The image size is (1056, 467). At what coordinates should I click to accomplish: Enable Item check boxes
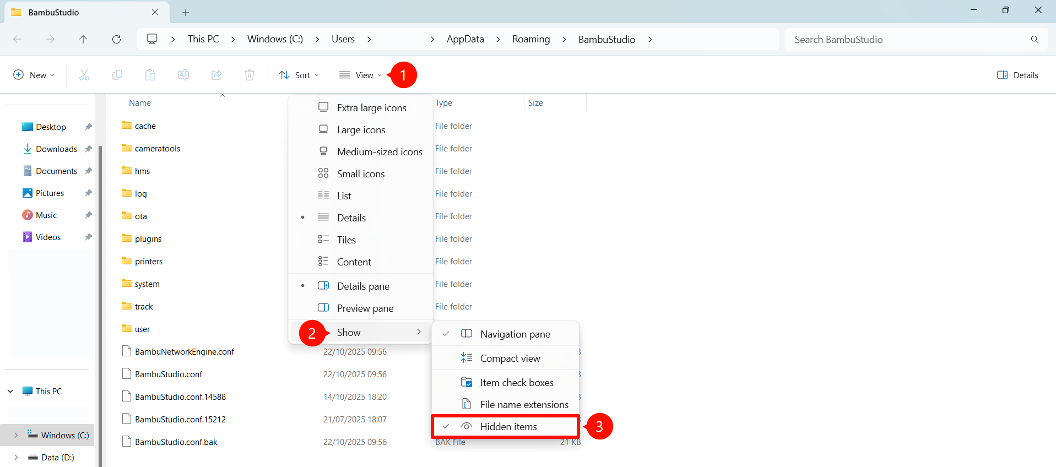tap(505, 382)
